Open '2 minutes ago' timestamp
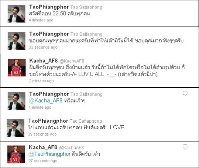The width and height of the screenshot is (199, 168). pos(41,81)
